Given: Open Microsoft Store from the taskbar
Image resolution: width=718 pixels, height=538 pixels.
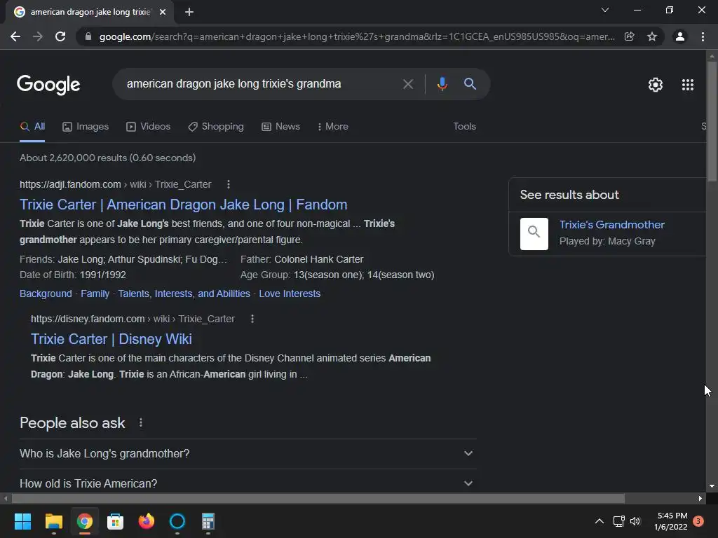Looking at the screenshot, I should pyautogui.click(x=115, y=521).
